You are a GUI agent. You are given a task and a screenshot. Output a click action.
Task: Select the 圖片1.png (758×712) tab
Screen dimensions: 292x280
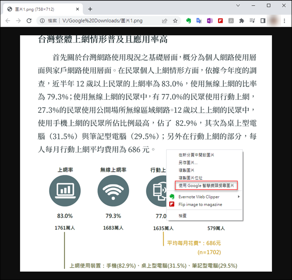pyautogui.click(x=42, y=9)
